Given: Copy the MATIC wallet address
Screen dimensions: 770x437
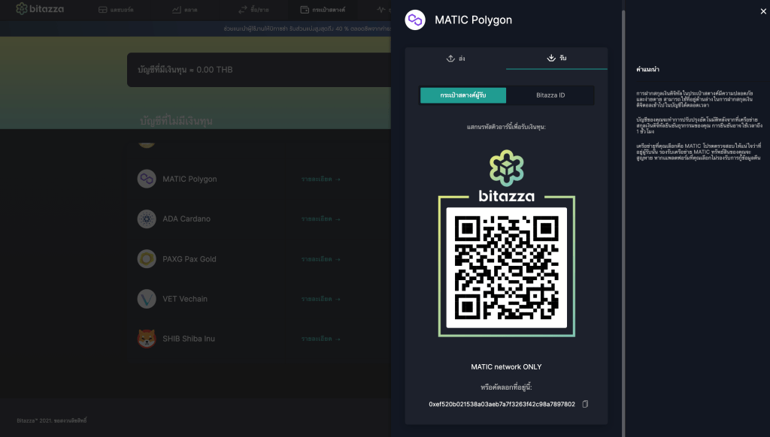Looking at the screenshot, I should (x=585, y=404).
